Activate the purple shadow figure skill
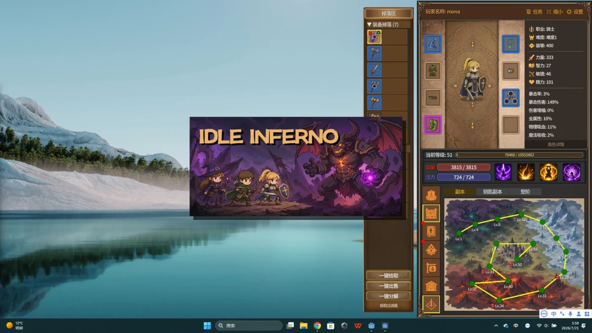592x333 pixels. pos(572,172)
